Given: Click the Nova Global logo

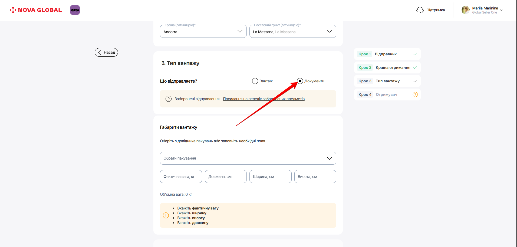Looking at the screenshot, I should [x=36, y=10].
